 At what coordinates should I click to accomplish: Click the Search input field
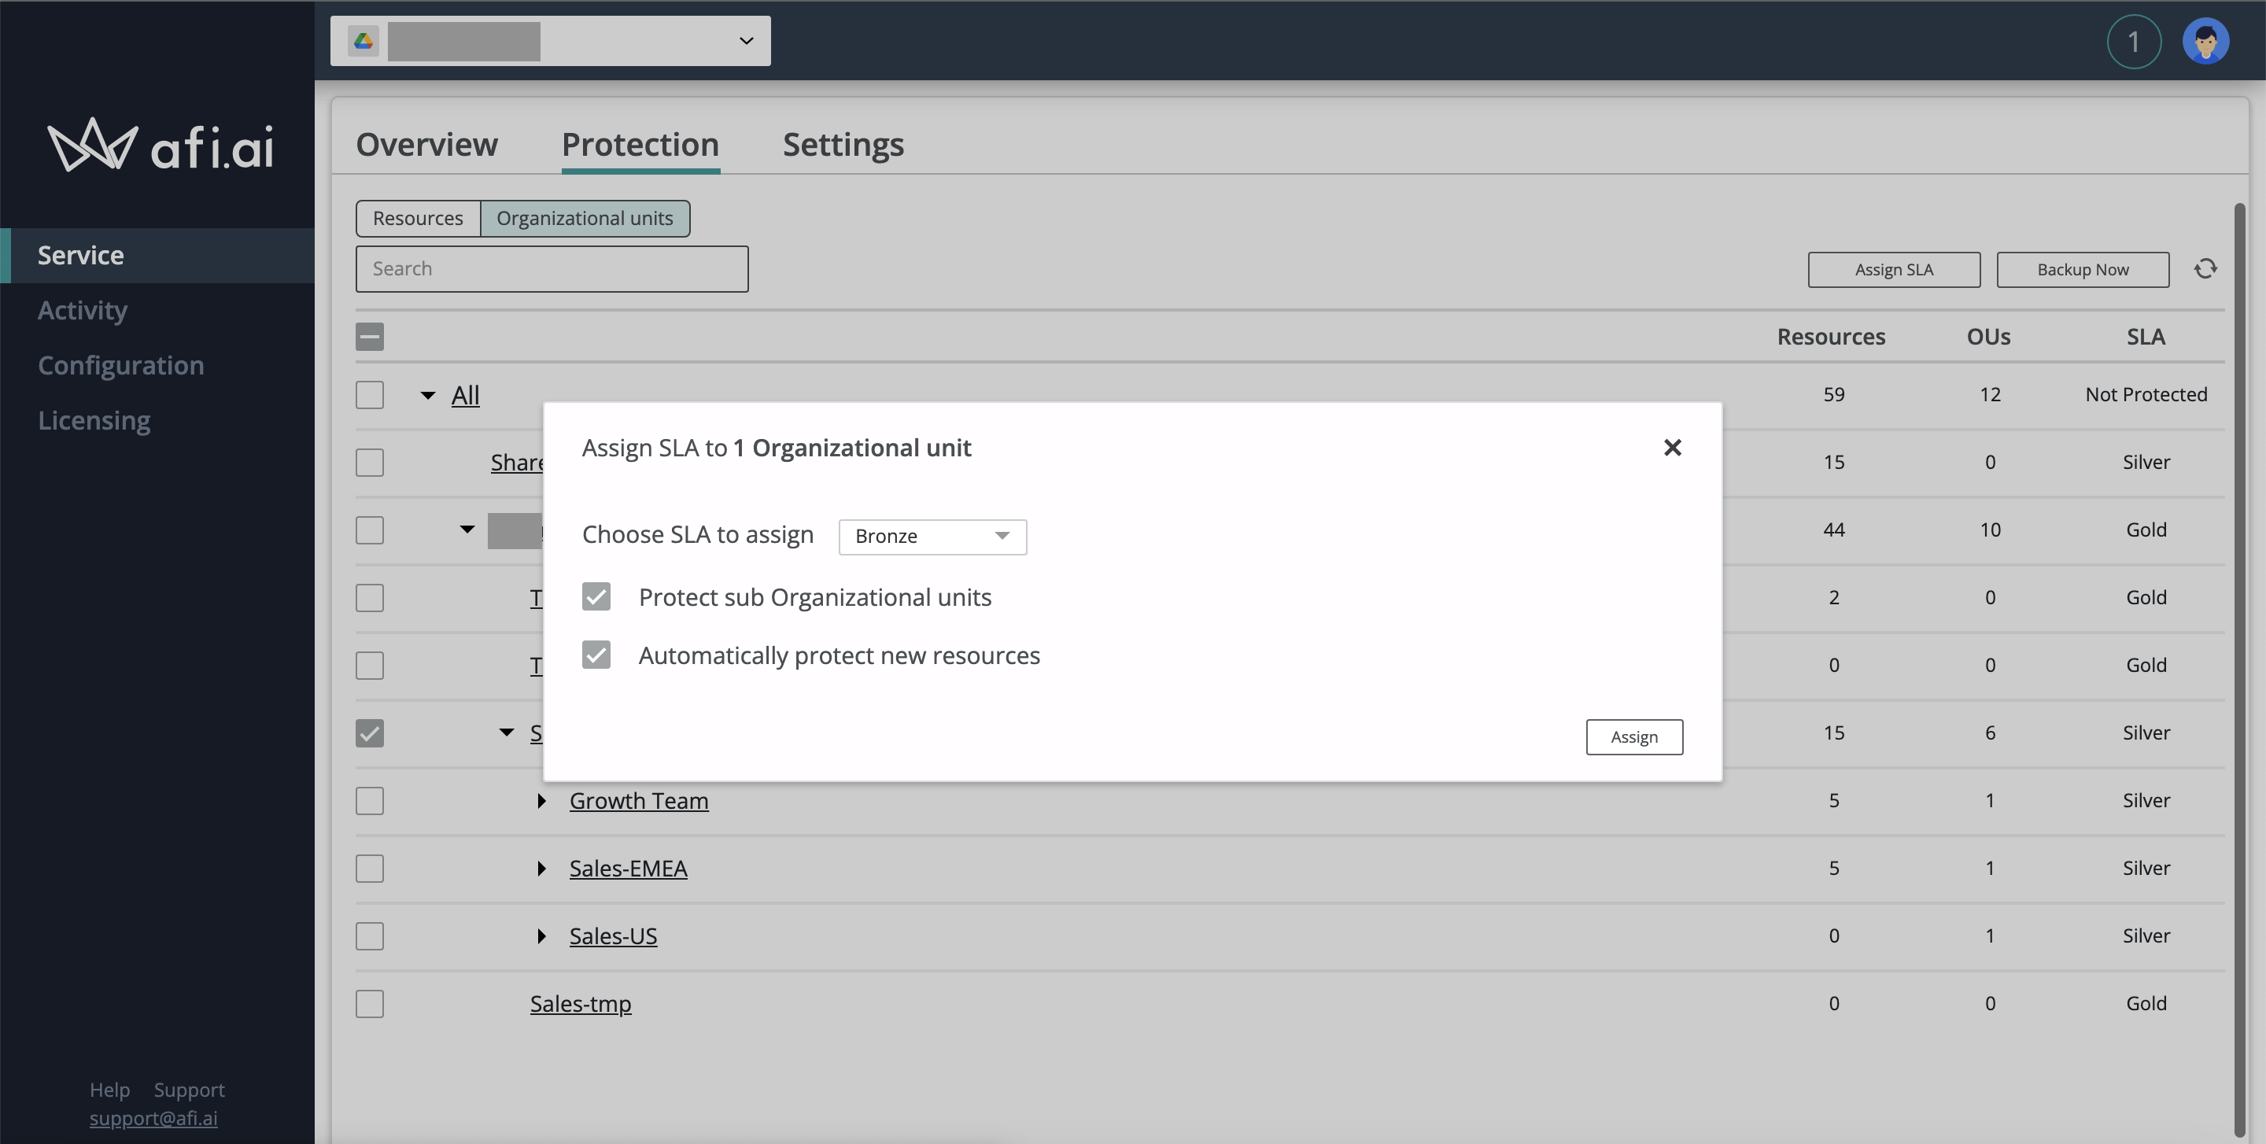point(552,269)
